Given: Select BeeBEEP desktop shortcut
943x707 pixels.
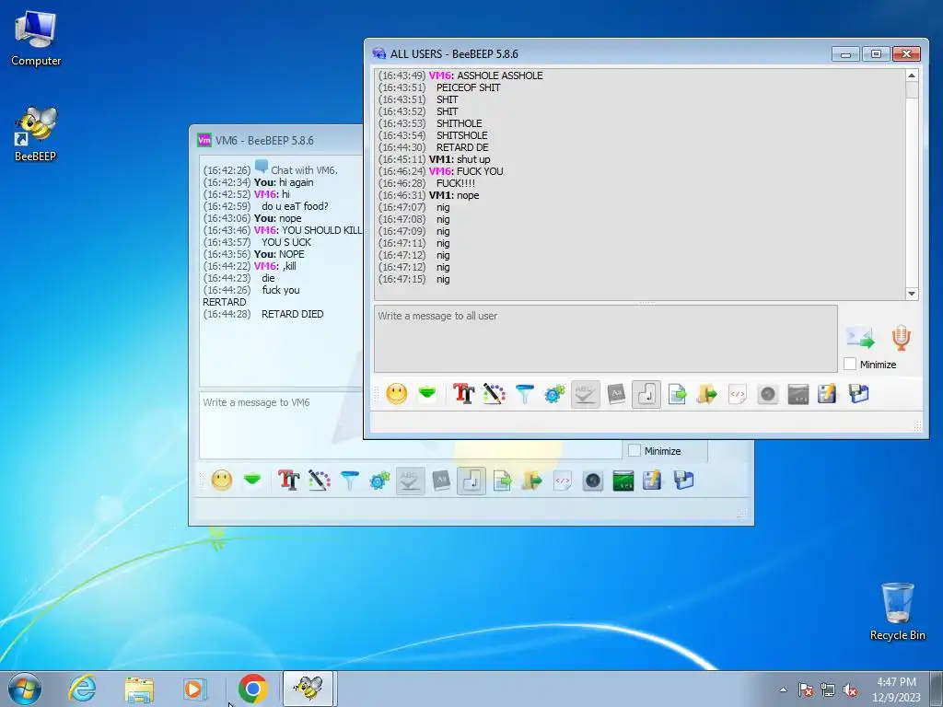Looking at the screenshot, I should [x=36, y=134].
